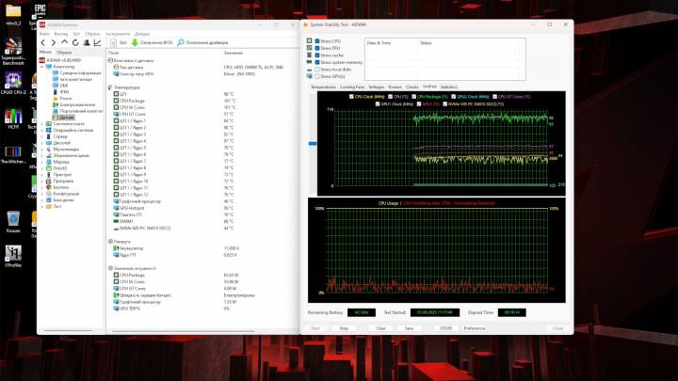Open stability test Preferences
This screenshot has width=678, height=381.
point(475,328)
